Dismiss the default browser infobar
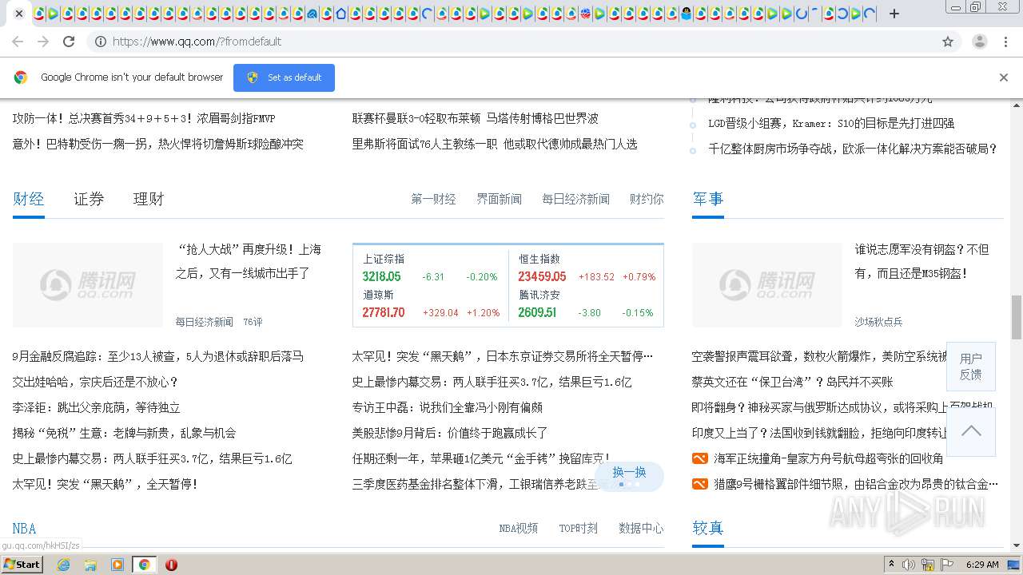The image size is (1023, 575). [x=1004, y=77]
